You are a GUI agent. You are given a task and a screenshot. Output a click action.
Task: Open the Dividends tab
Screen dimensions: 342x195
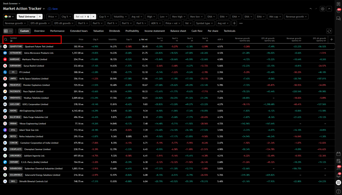coord(115,31)
